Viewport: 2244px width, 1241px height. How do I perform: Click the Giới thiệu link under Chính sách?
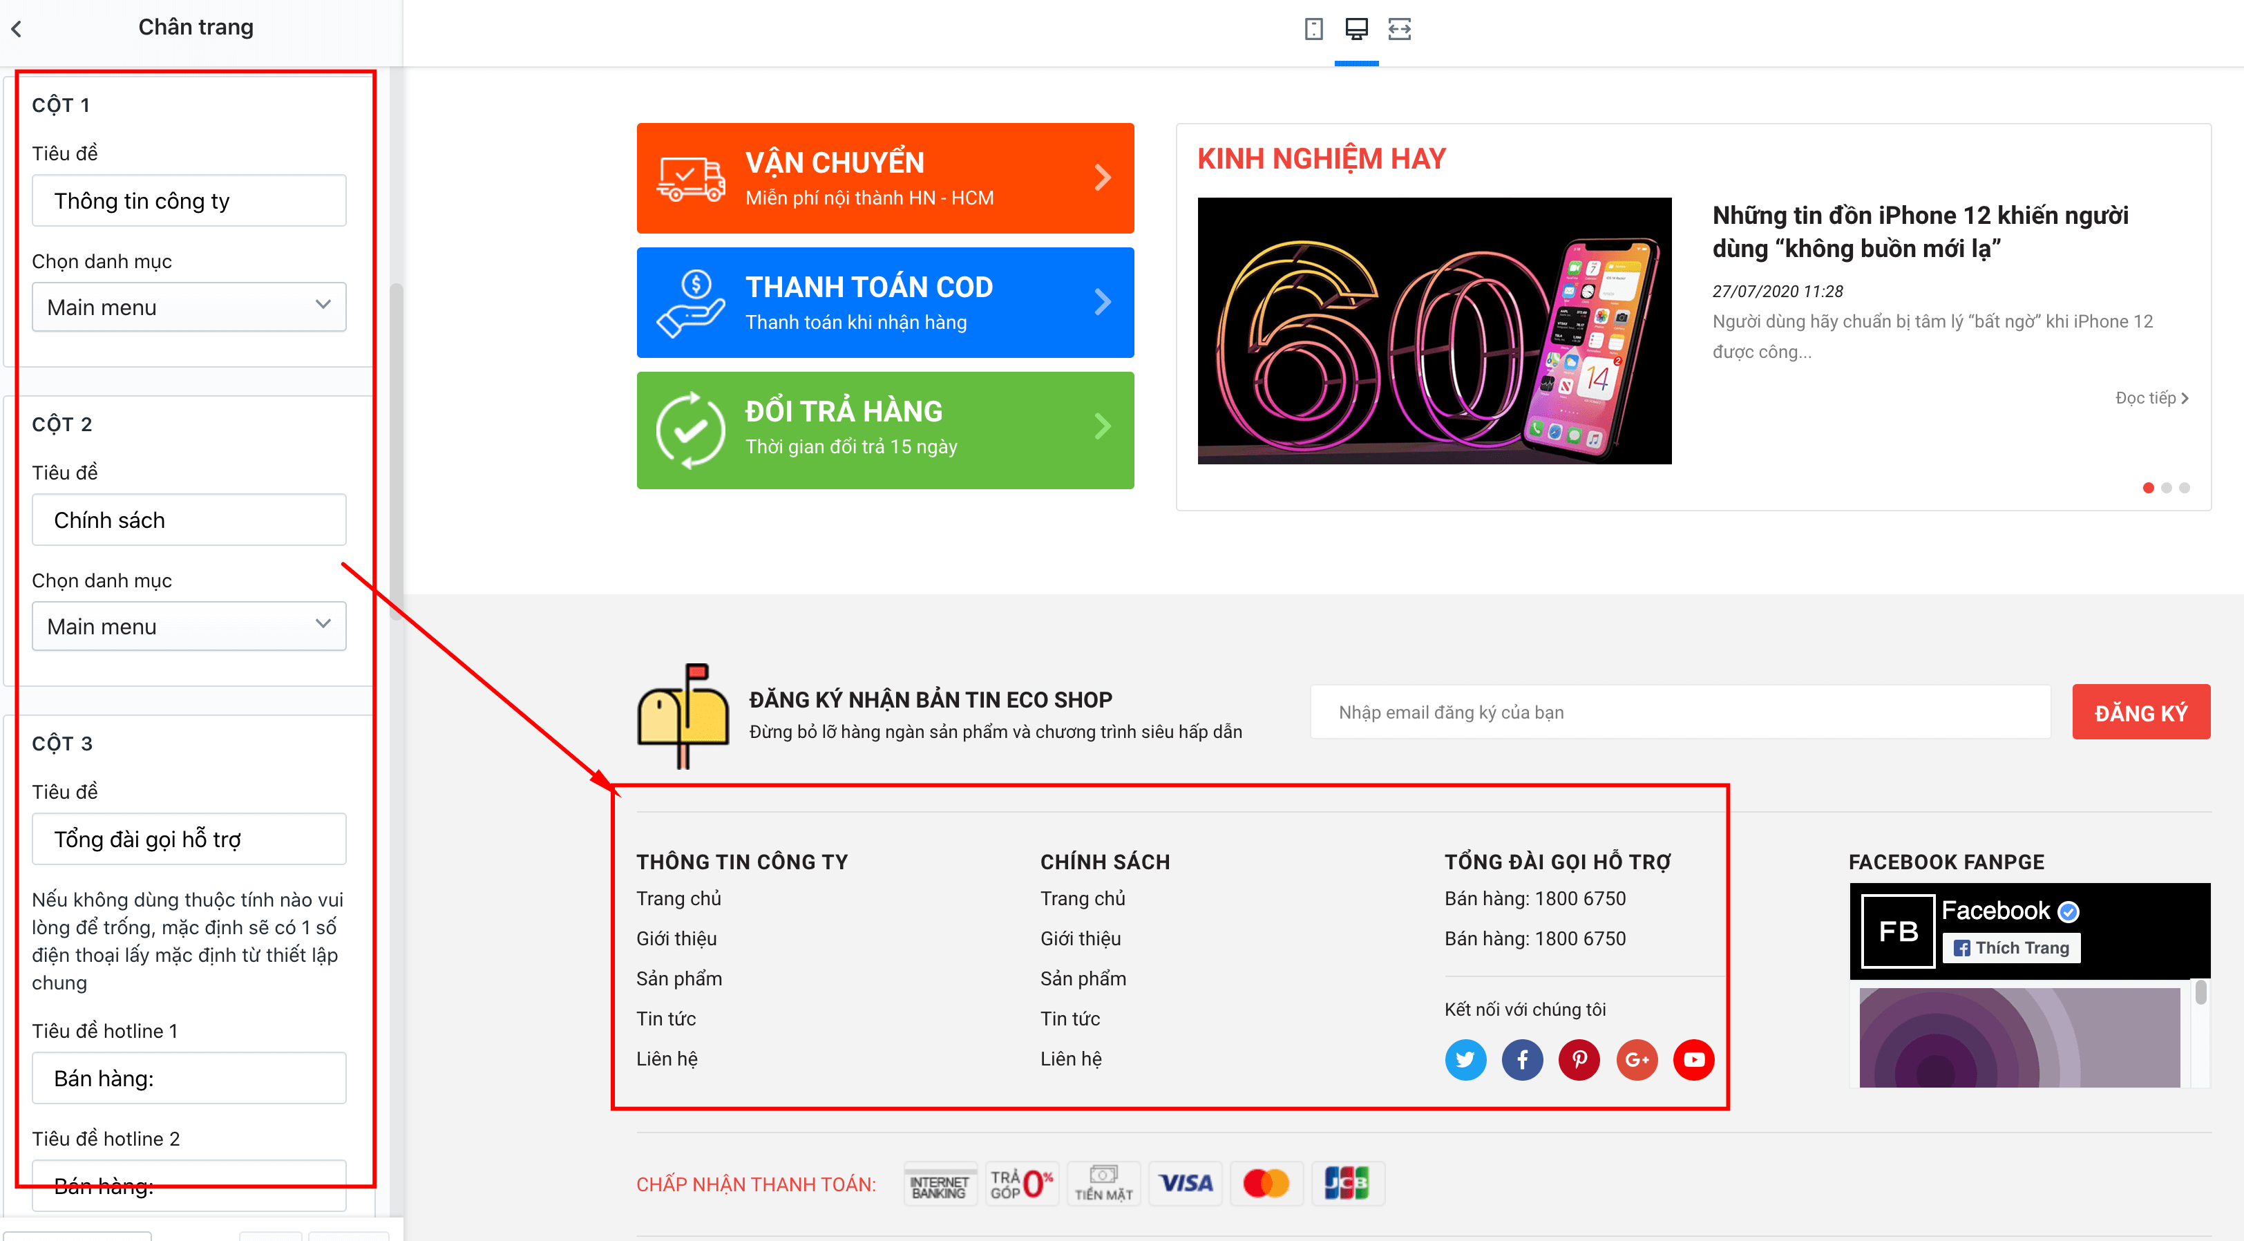click(x=1080, y=938)
